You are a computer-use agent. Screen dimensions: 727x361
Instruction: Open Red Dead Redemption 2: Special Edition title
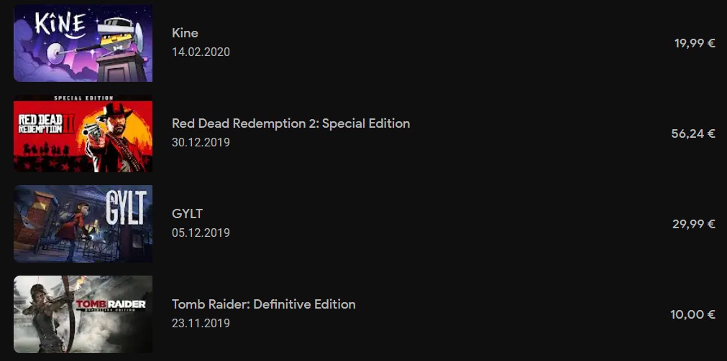291,123
